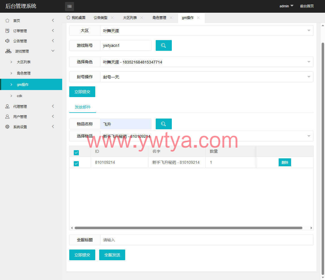Delete the 新手飞升秘药 row with 删除
This screenshot has width=325, height=280.
285,162
